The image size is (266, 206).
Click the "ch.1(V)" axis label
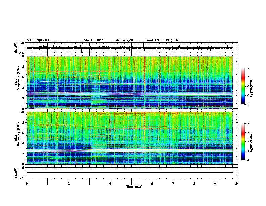click(x=16, y=48)
